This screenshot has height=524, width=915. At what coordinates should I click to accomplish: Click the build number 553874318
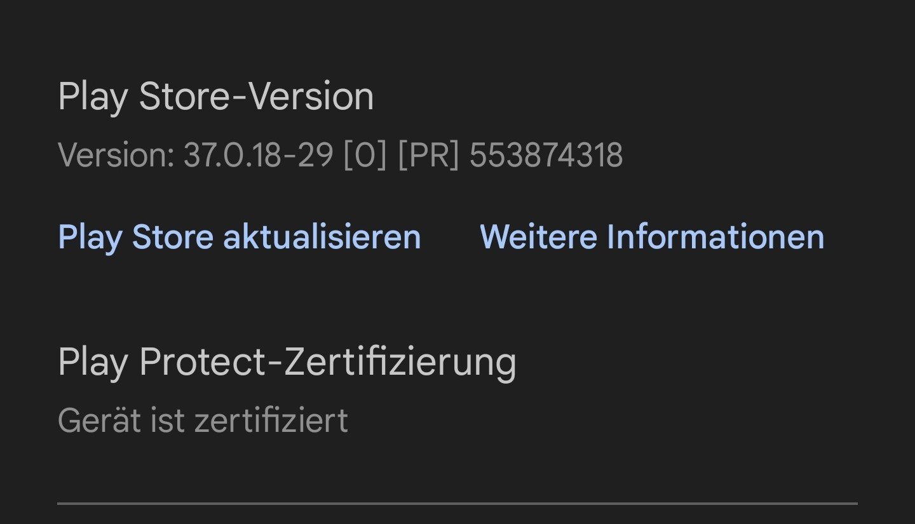[546, 155]
